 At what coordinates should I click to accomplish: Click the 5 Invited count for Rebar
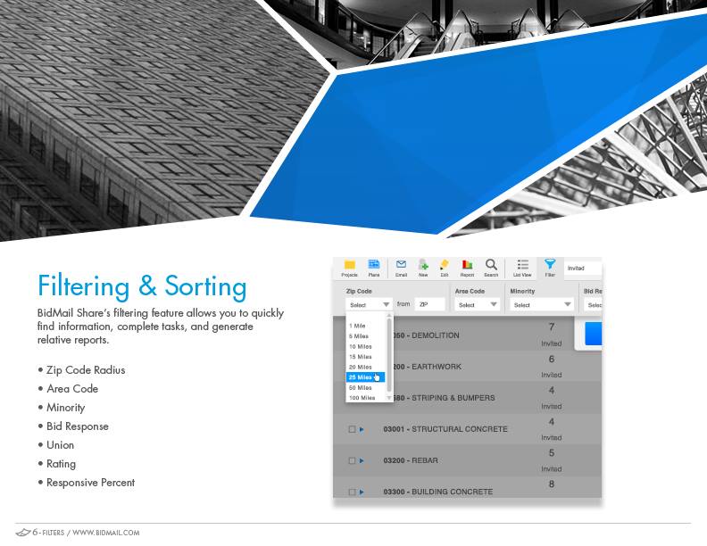point(552,460)
